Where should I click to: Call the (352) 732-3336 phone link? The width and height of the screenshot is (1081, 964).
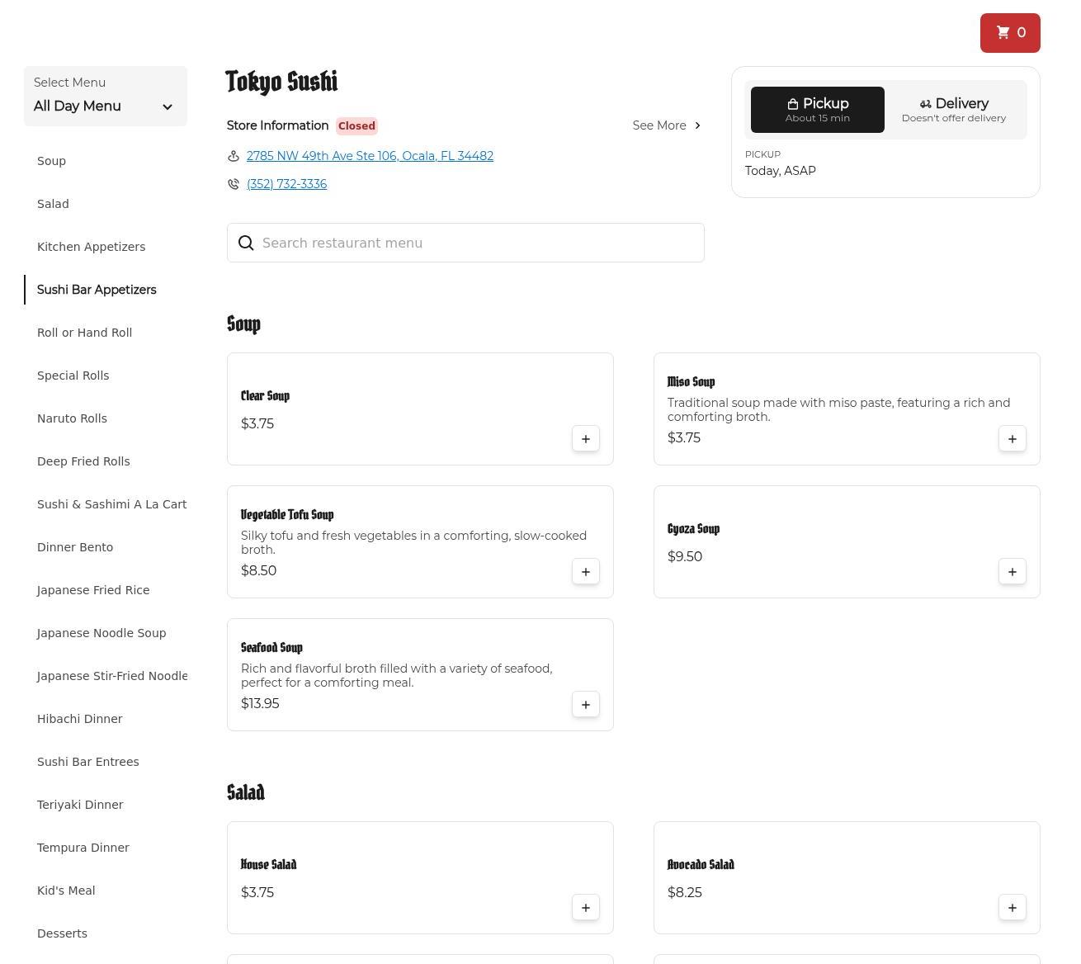pyautogui.click(x=286, y=184)
